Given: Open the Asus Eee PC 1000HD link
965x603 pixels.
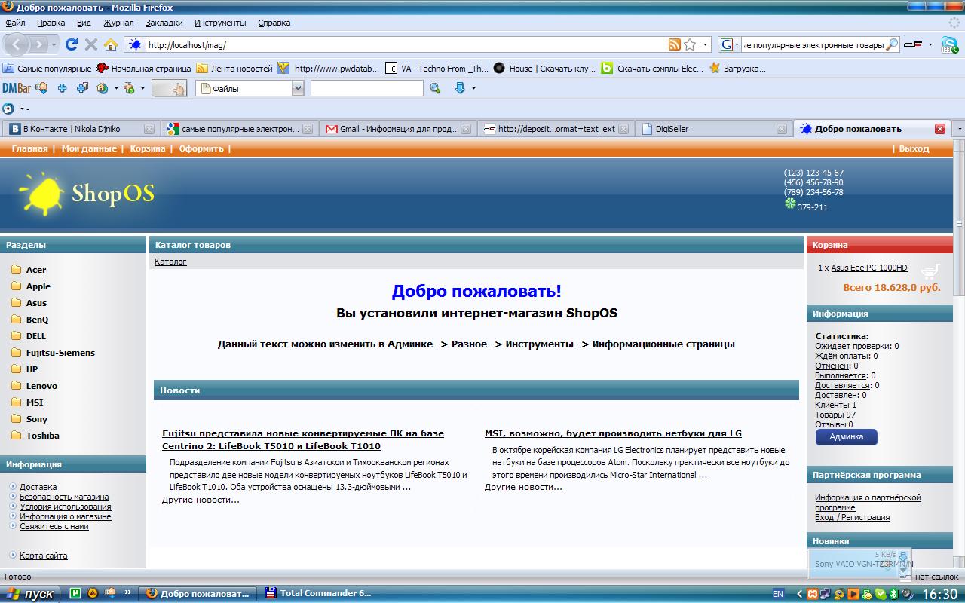Looking at the screenshot, I should [868, 268].
